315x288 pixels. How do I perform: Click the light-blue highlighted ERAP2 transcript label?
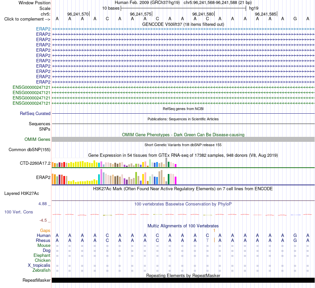pyautogui.click(x=43, y=29)
